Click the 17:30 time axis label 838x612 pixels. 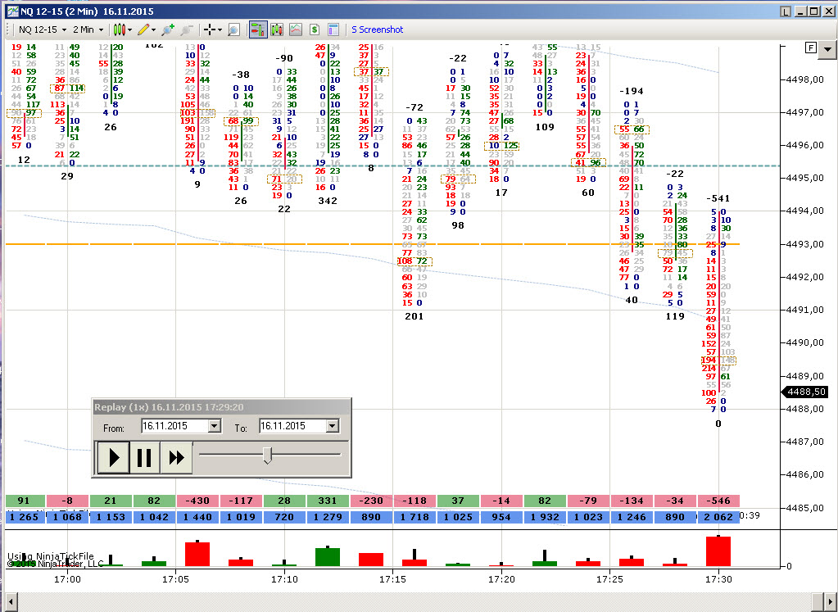point(718,579)
